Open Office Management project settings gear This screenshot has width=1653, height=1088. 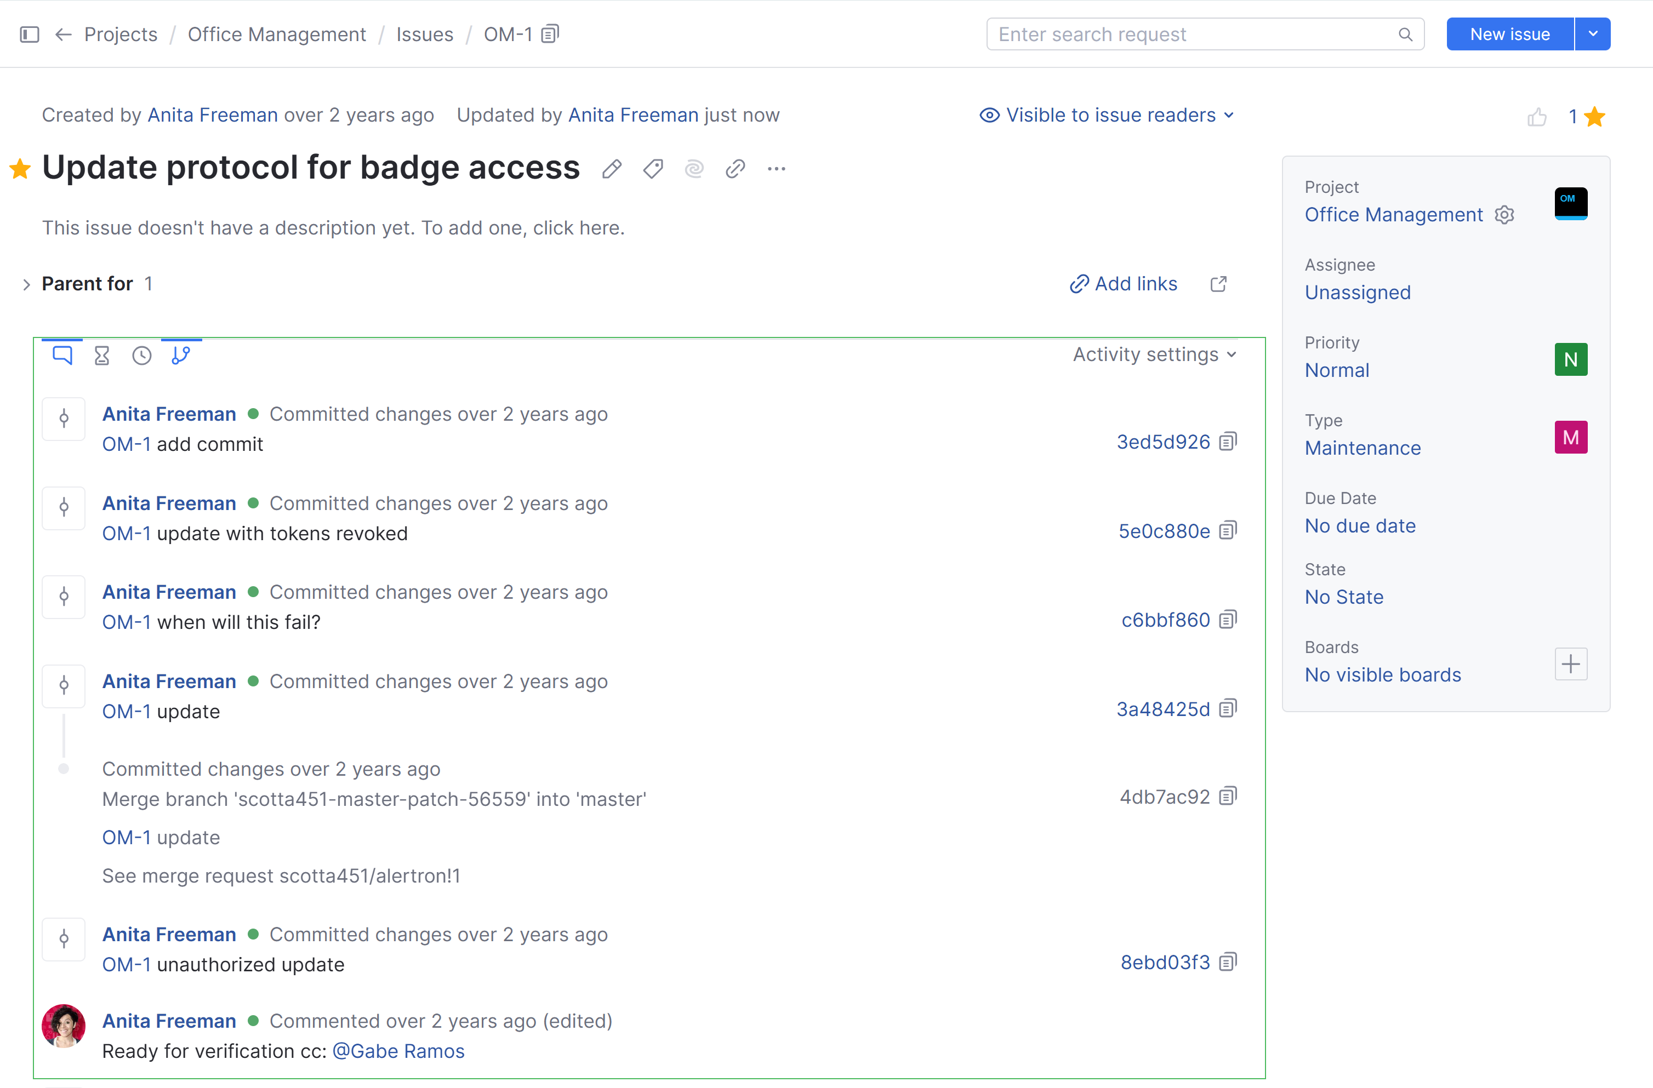pyautogui.click(x=1504, y=215)
